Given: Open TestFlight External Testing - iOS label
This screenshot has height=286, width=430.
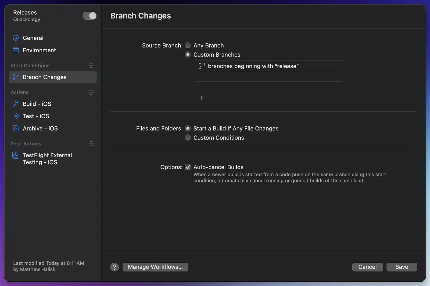Looking at the screenshot, I should [47, 159].
